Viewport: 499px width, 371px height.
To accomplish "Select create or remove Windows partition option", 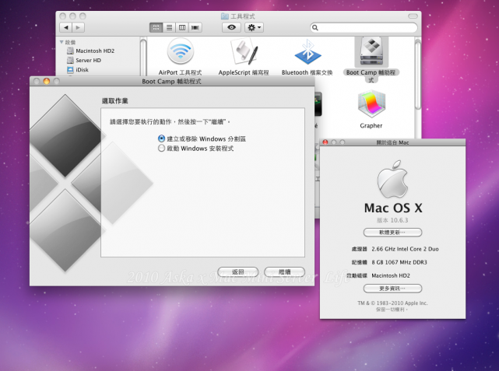I will [x=161, y=138].
